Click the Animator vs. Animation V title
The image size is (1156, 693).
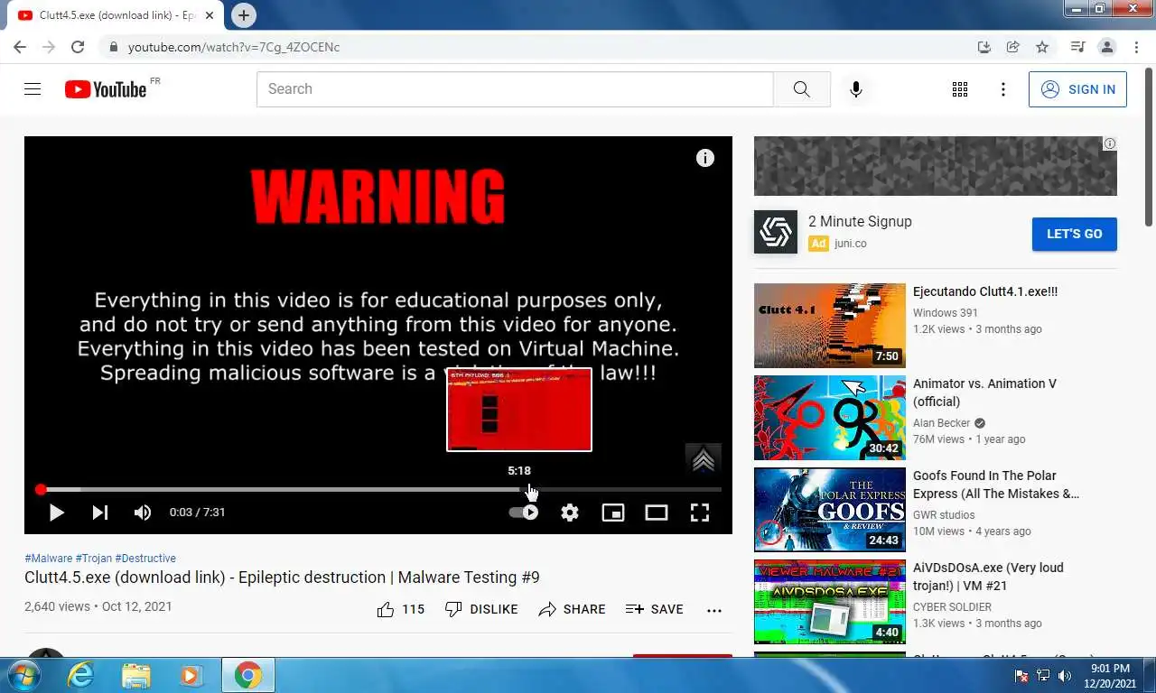coord(984,393)
